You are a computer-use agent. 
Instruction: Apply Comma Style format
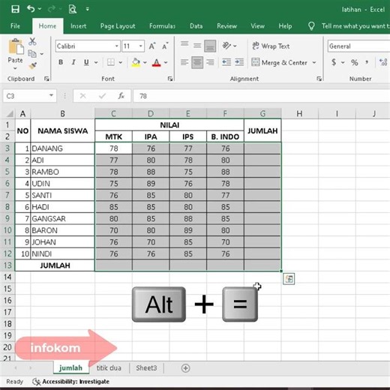(367, 62)
